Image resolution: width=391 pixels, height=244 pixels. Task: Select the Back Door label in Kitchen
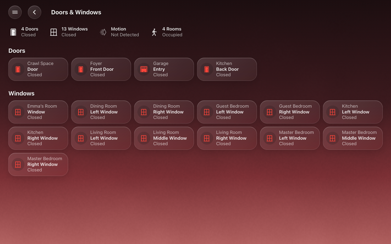coord(228,69)
